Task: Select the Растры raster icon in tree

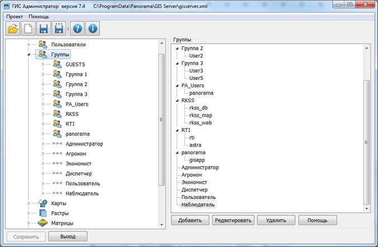Action: click(44, 213)
